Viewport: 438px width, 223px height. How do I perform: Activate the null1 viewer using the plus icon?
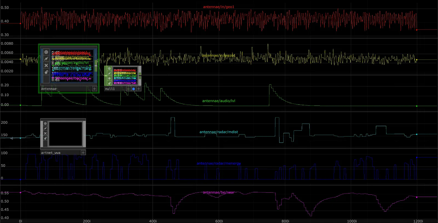coord(139,89)
